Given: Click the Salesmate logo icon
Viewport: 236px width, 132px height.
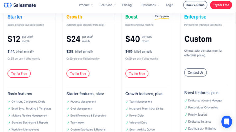Looking at the screenshot, I should (7, 5).
